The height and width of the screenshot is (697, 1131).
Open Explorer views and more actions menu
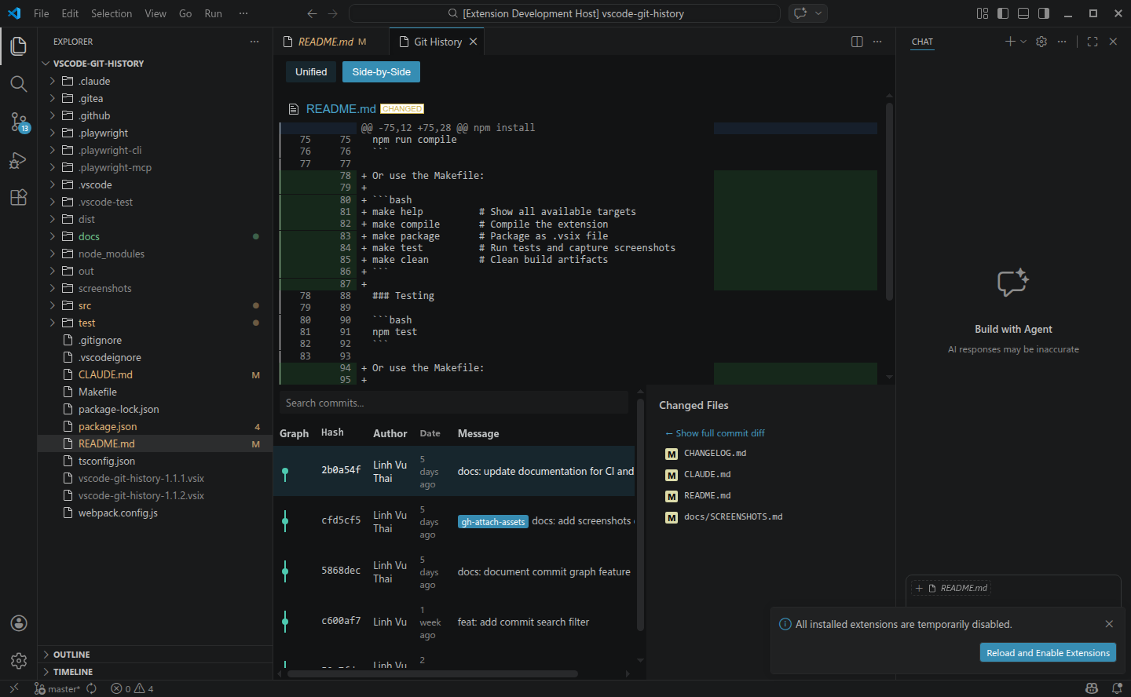coord(254,42)
